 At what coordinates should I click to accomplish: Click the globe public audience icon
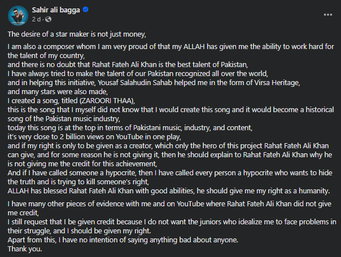[49, 19]
